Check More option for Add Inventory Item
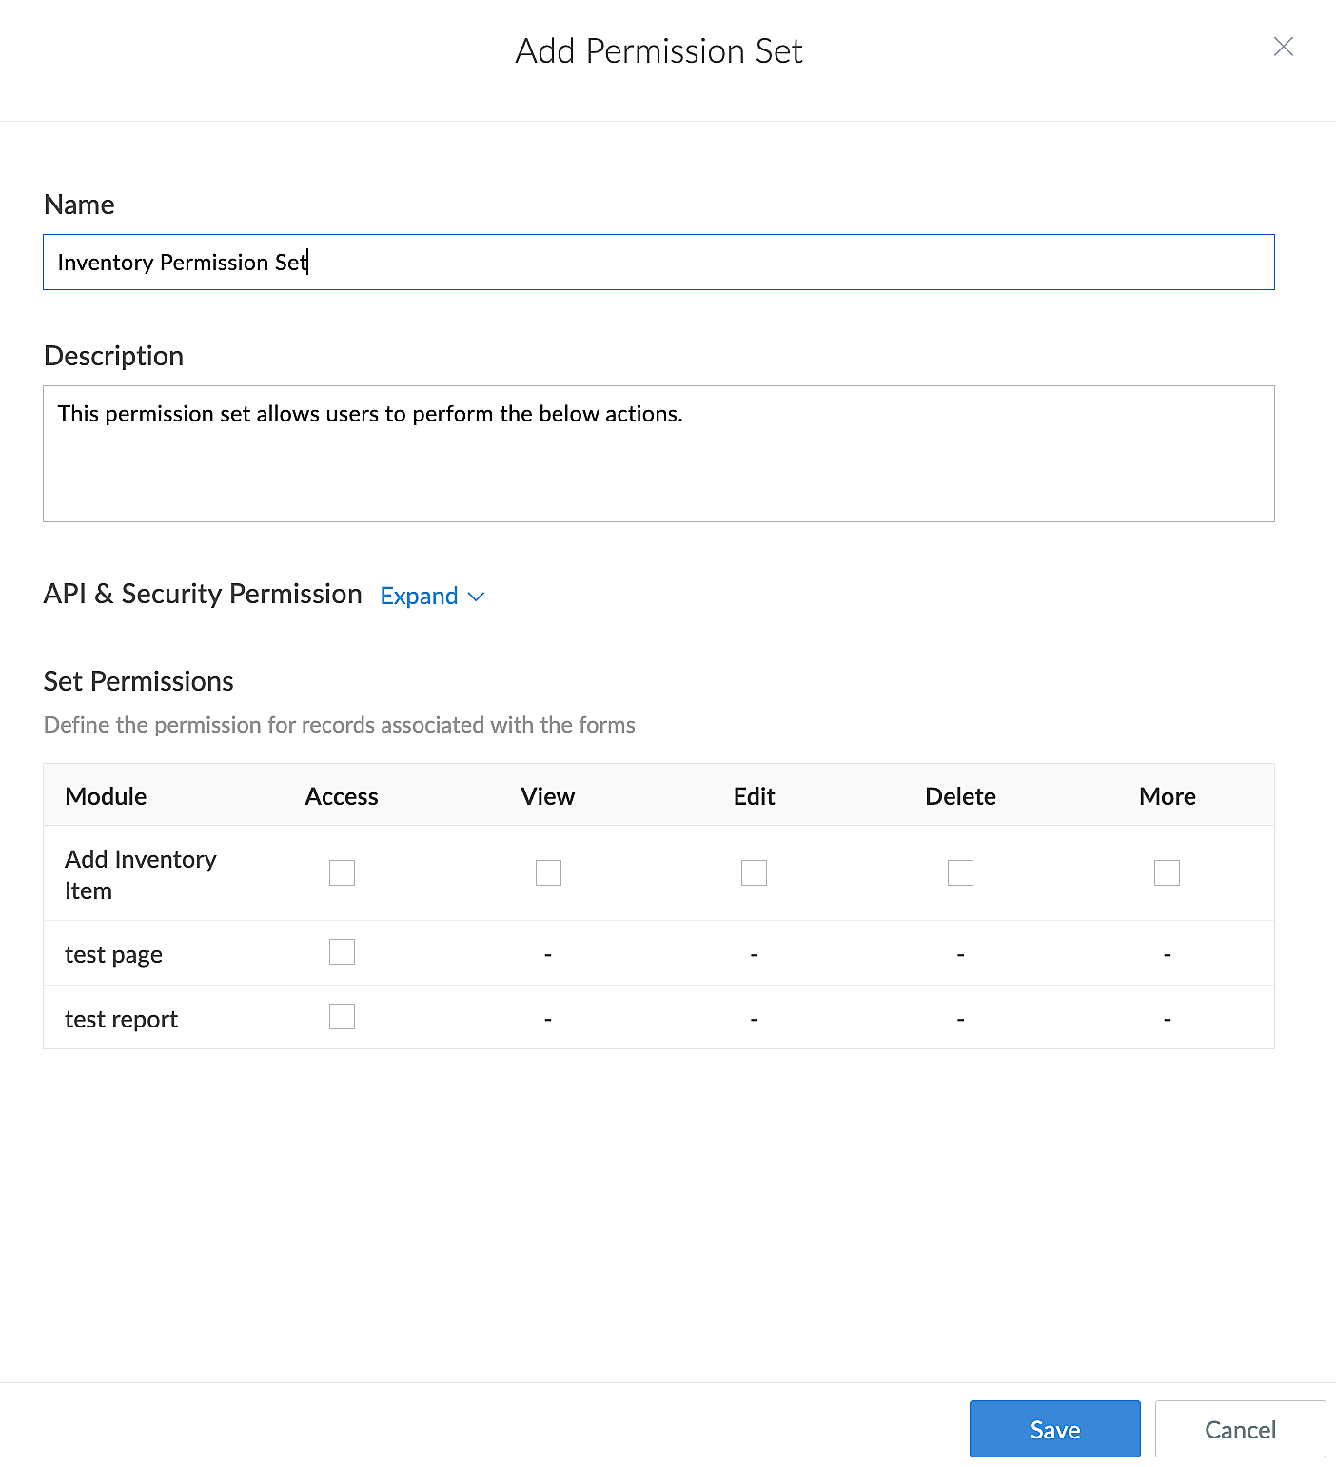The height and width of the screenshot is (1467, 1336). pyautogui.click(x=1167, y=872)
